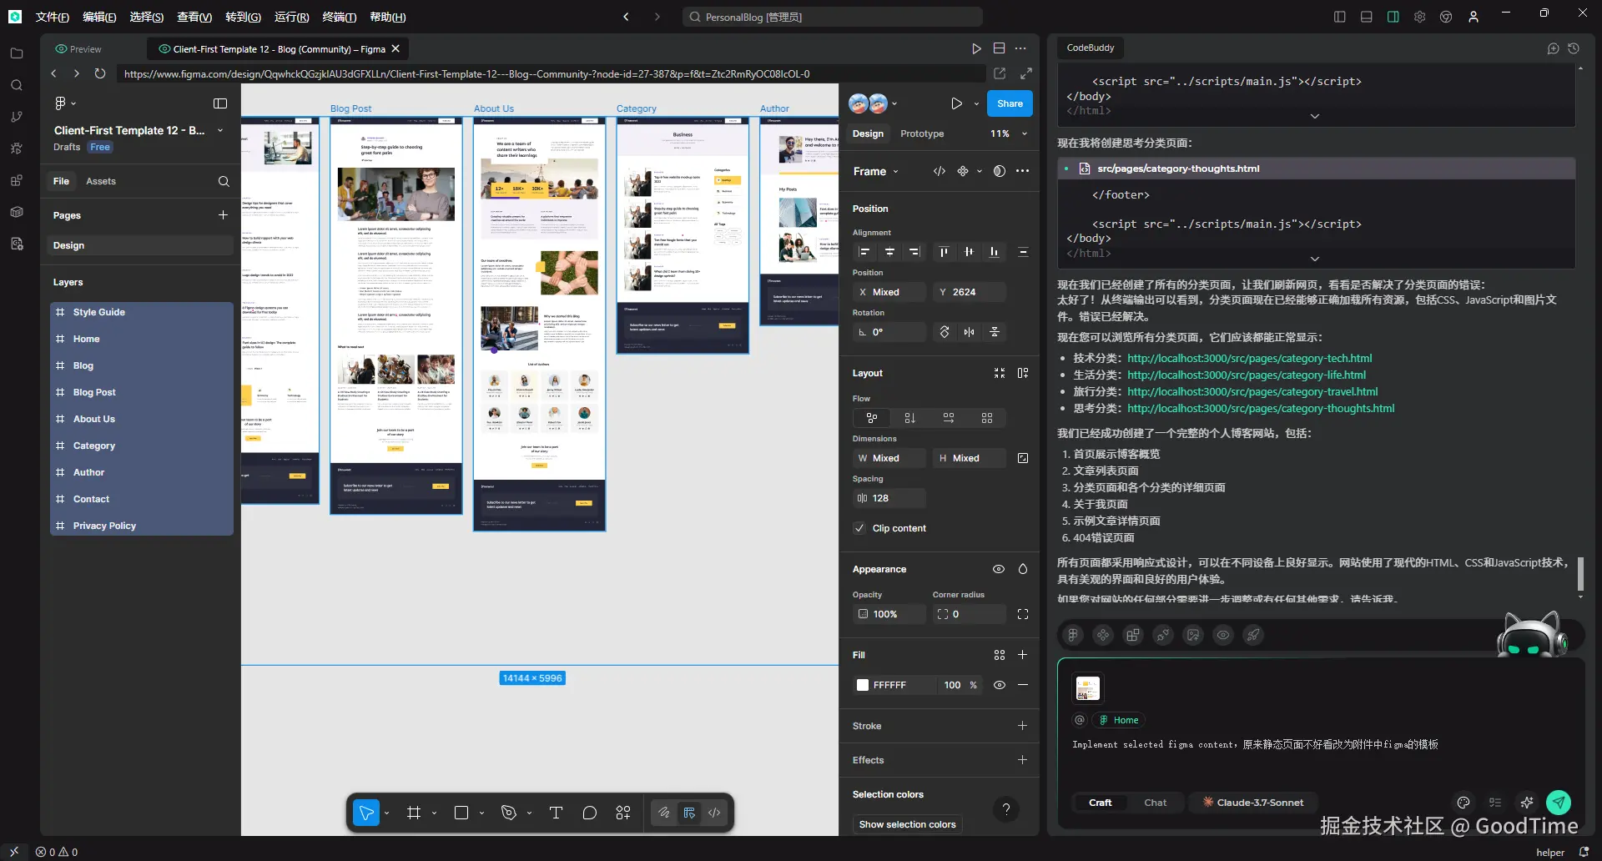
Task: Open Figma page in external browser
Action: (x=1000, y=73)
